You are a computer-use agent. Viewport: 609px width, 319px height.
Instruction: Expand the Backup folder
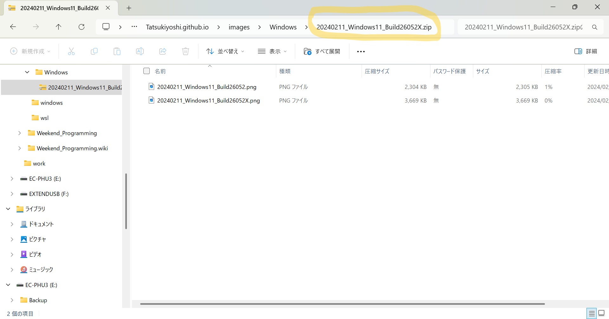(12, 300)
